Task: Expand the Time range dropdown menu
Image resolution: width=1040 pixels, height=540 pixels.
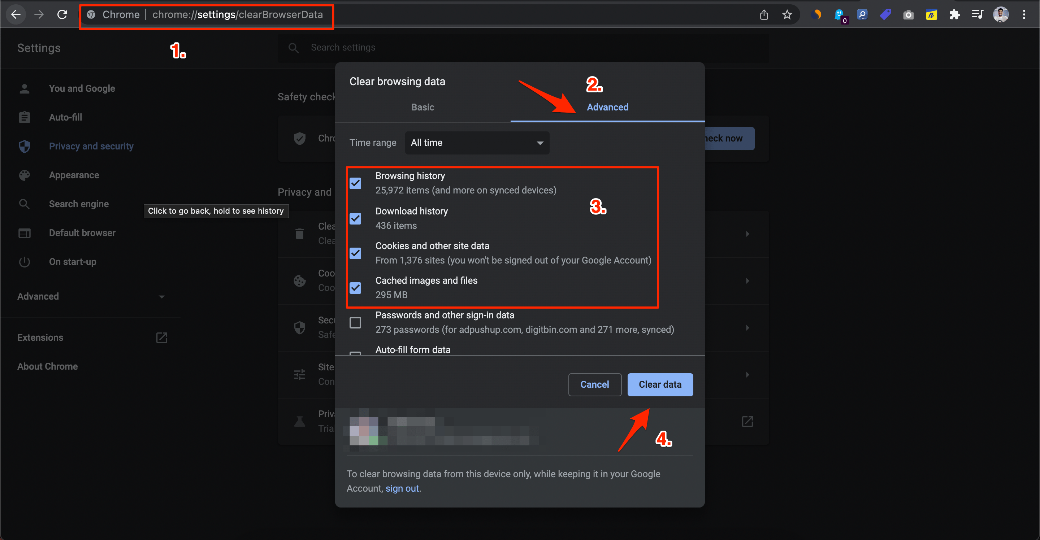Action: coord(477,142)
